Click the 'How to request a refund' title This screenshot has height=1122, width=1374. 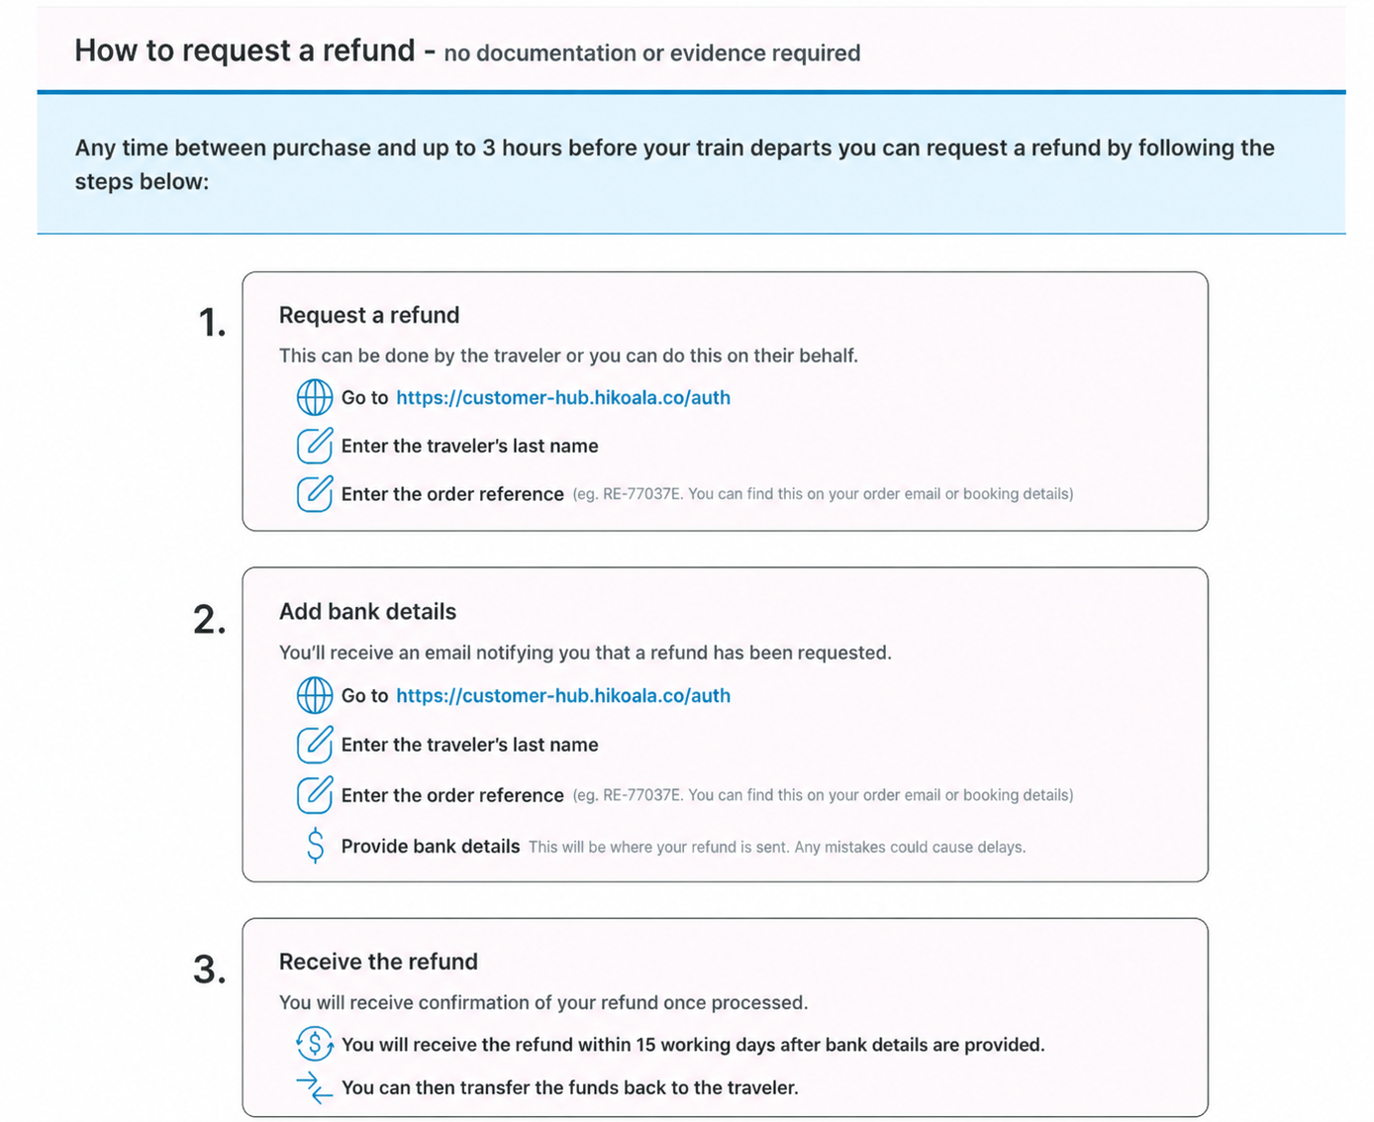point(245,51)
